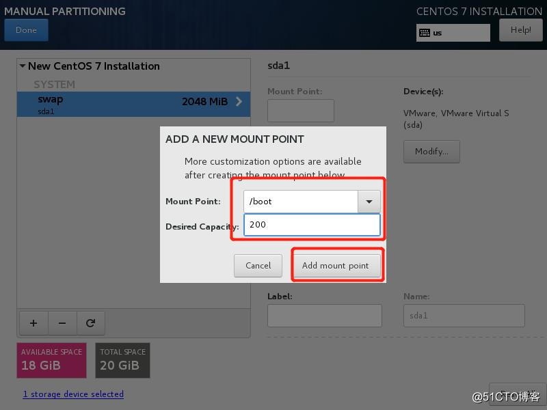
Task: Click the Name field showing sda1
Action: (x=464, y=316)
